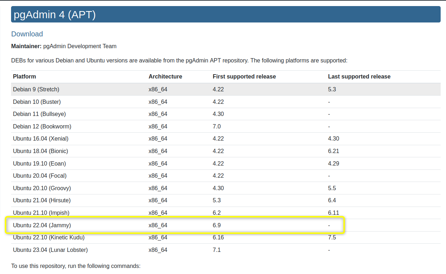Click the 6.16 value in Kinetic Kudu row
This screenshot has height=274, width=446.
218,237
